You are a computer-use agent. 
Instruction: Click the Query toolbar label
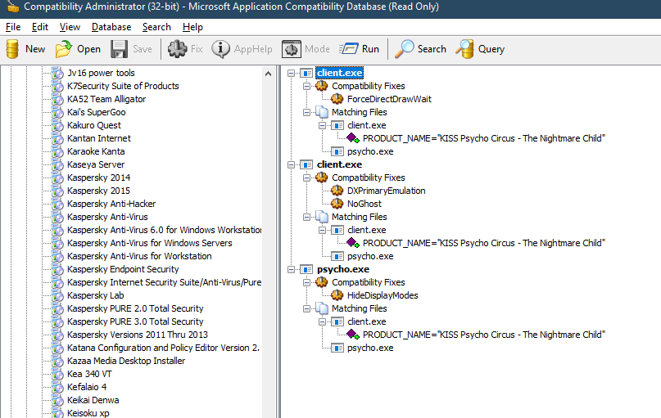pos(491,49)
